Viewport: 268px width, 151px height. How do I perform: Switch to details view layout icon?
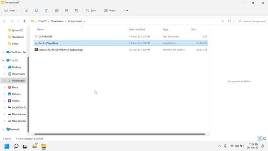click(260, 138)
